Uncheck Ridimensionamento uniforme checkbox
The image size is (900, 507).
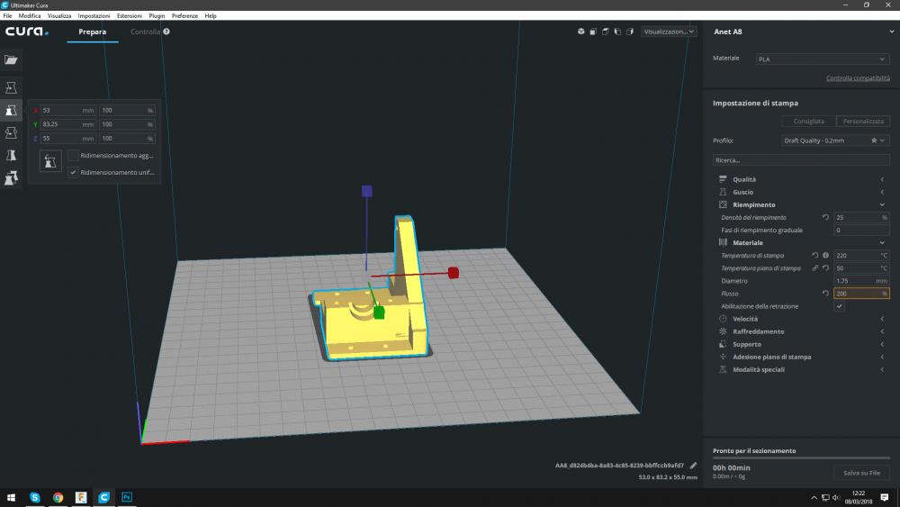tap(73, 172)
